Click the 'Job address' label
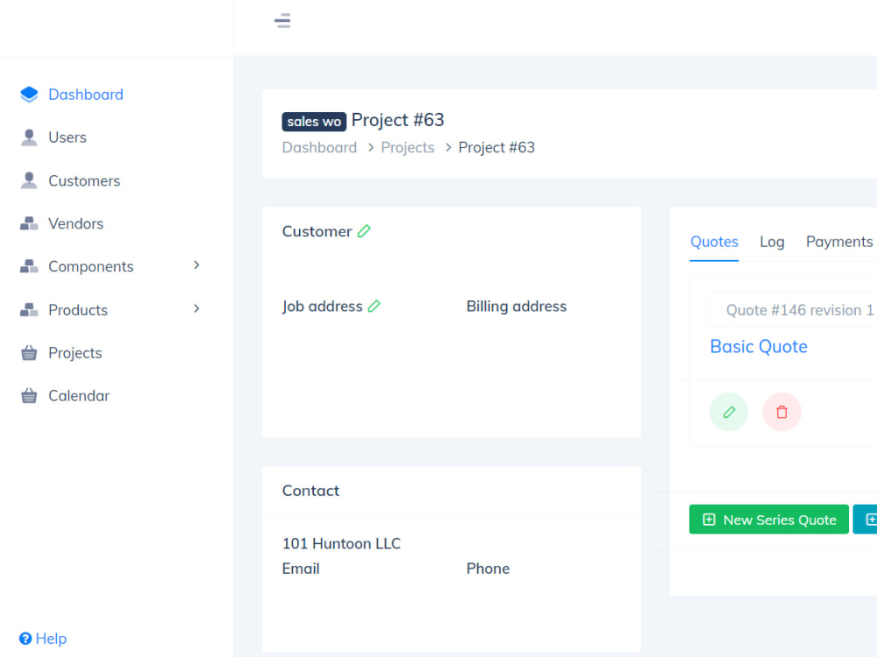This screenshot has width=877, height=657. [x=323, y=306]
